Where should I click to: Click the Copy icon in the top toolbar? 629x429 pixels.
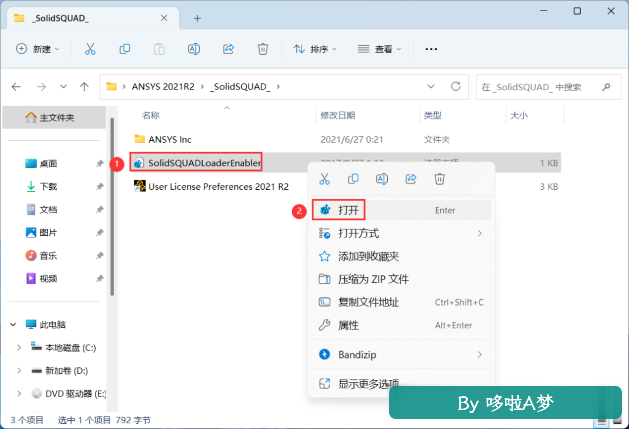(x=125, y=49)
